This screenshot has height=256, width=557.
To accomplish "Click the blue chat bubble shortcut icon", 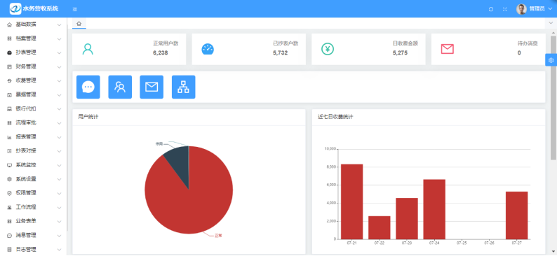I will tap(88, 87).
